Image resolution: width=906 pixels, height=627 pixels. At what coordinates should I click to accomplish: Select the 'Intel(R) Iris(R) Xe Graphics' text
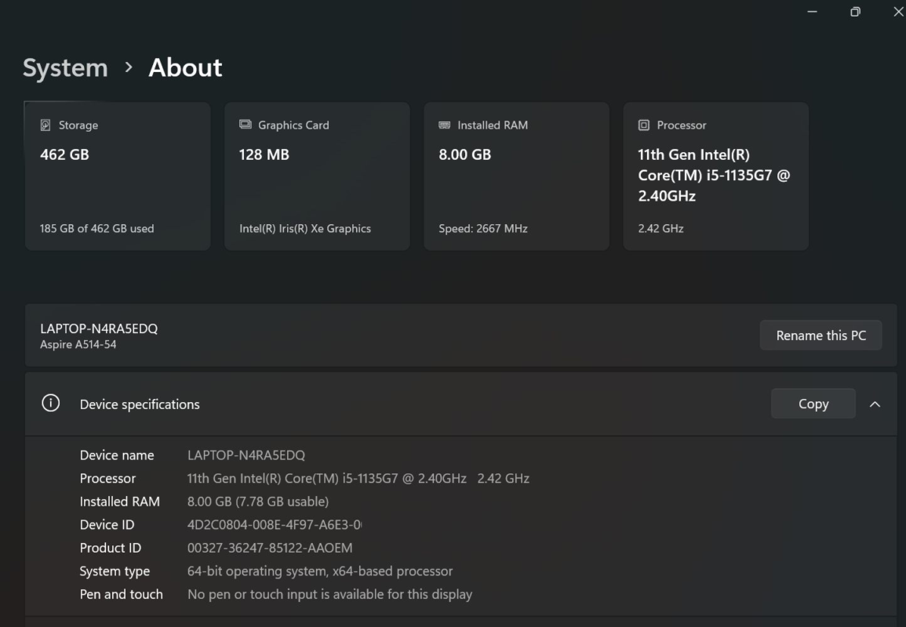click(305, 229)
